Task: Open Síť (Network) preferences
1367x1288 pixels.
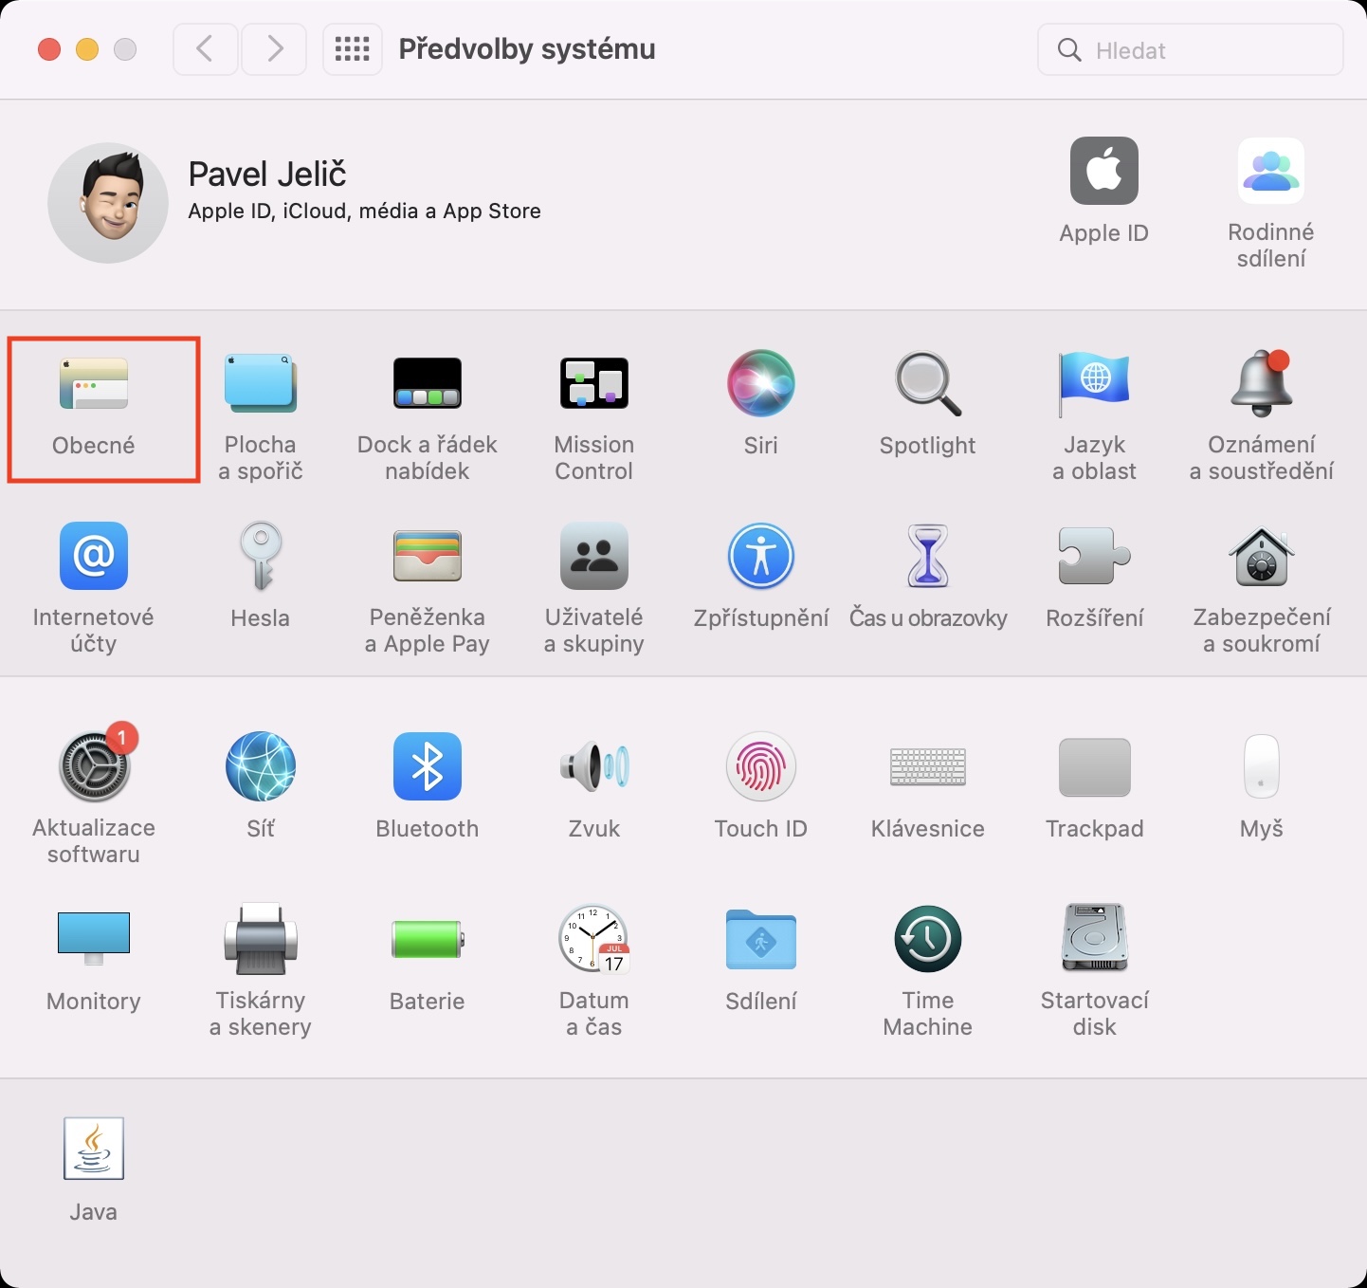Action: tap(261, 766)
